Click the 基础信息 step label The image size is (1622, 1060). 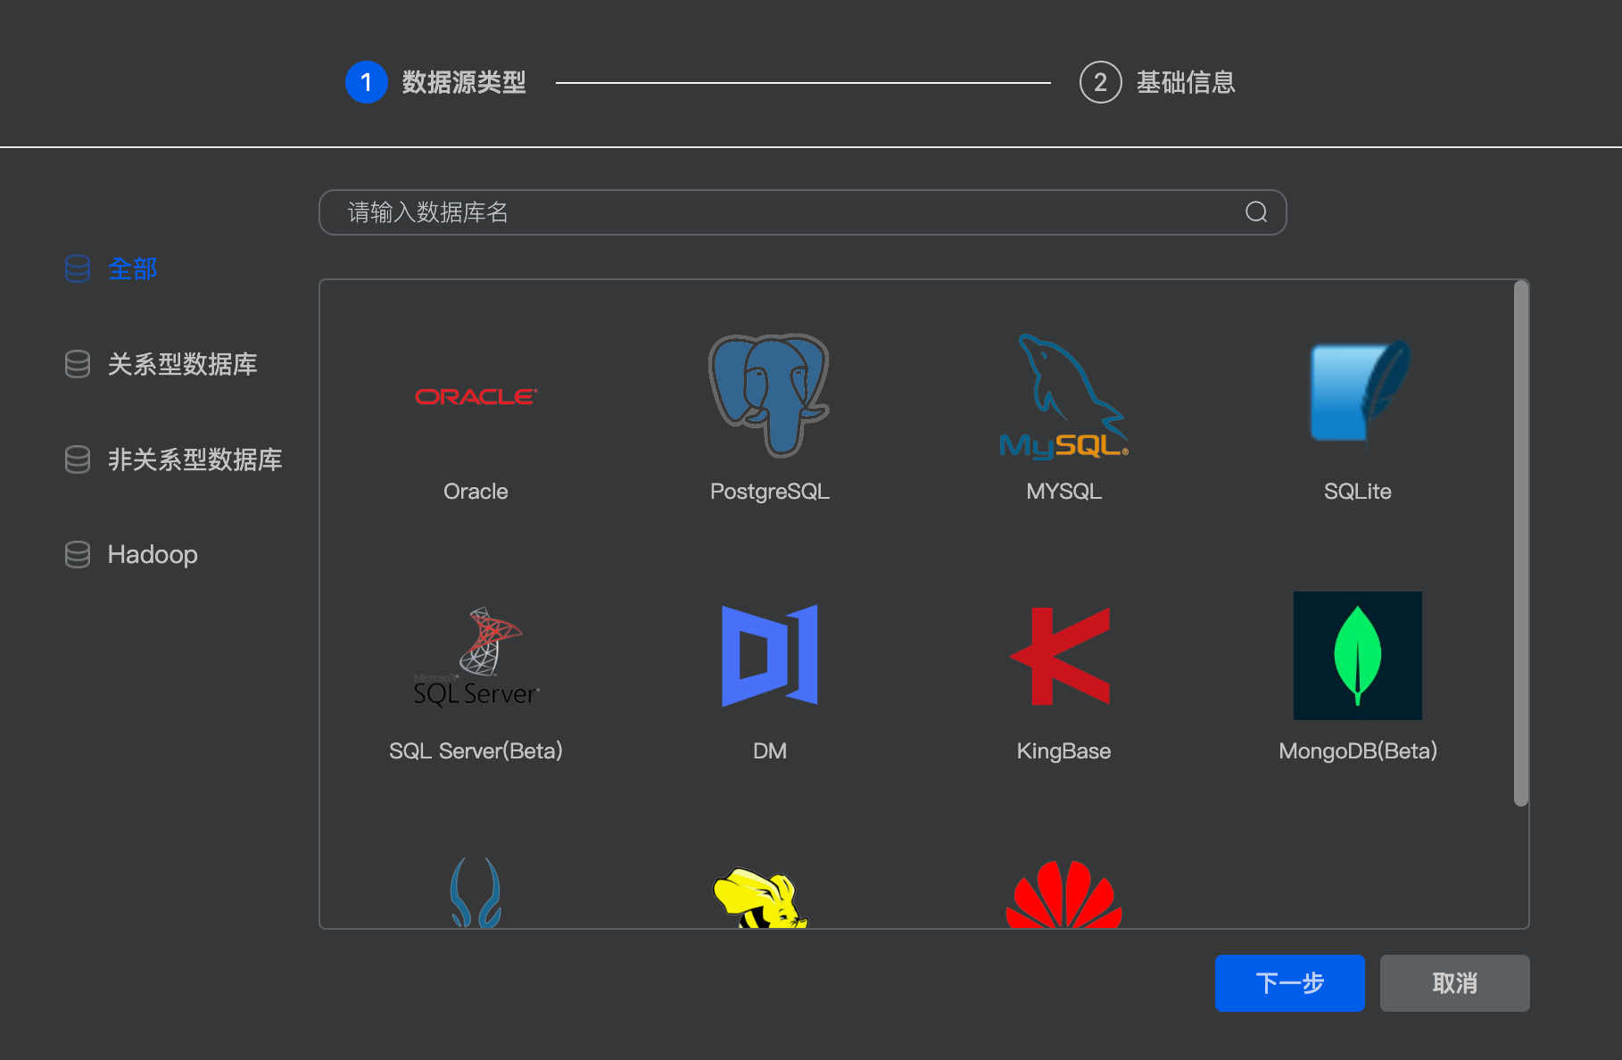(x=1186, y=82)
